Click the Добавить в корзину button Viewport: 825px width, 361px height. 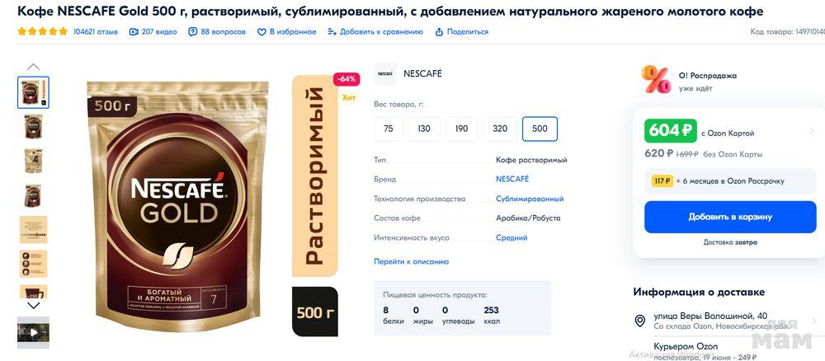[x=730, y=217]
